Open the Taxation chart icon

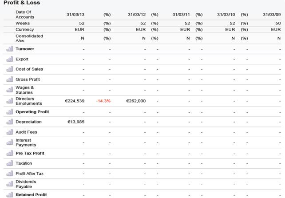point(9,163)
